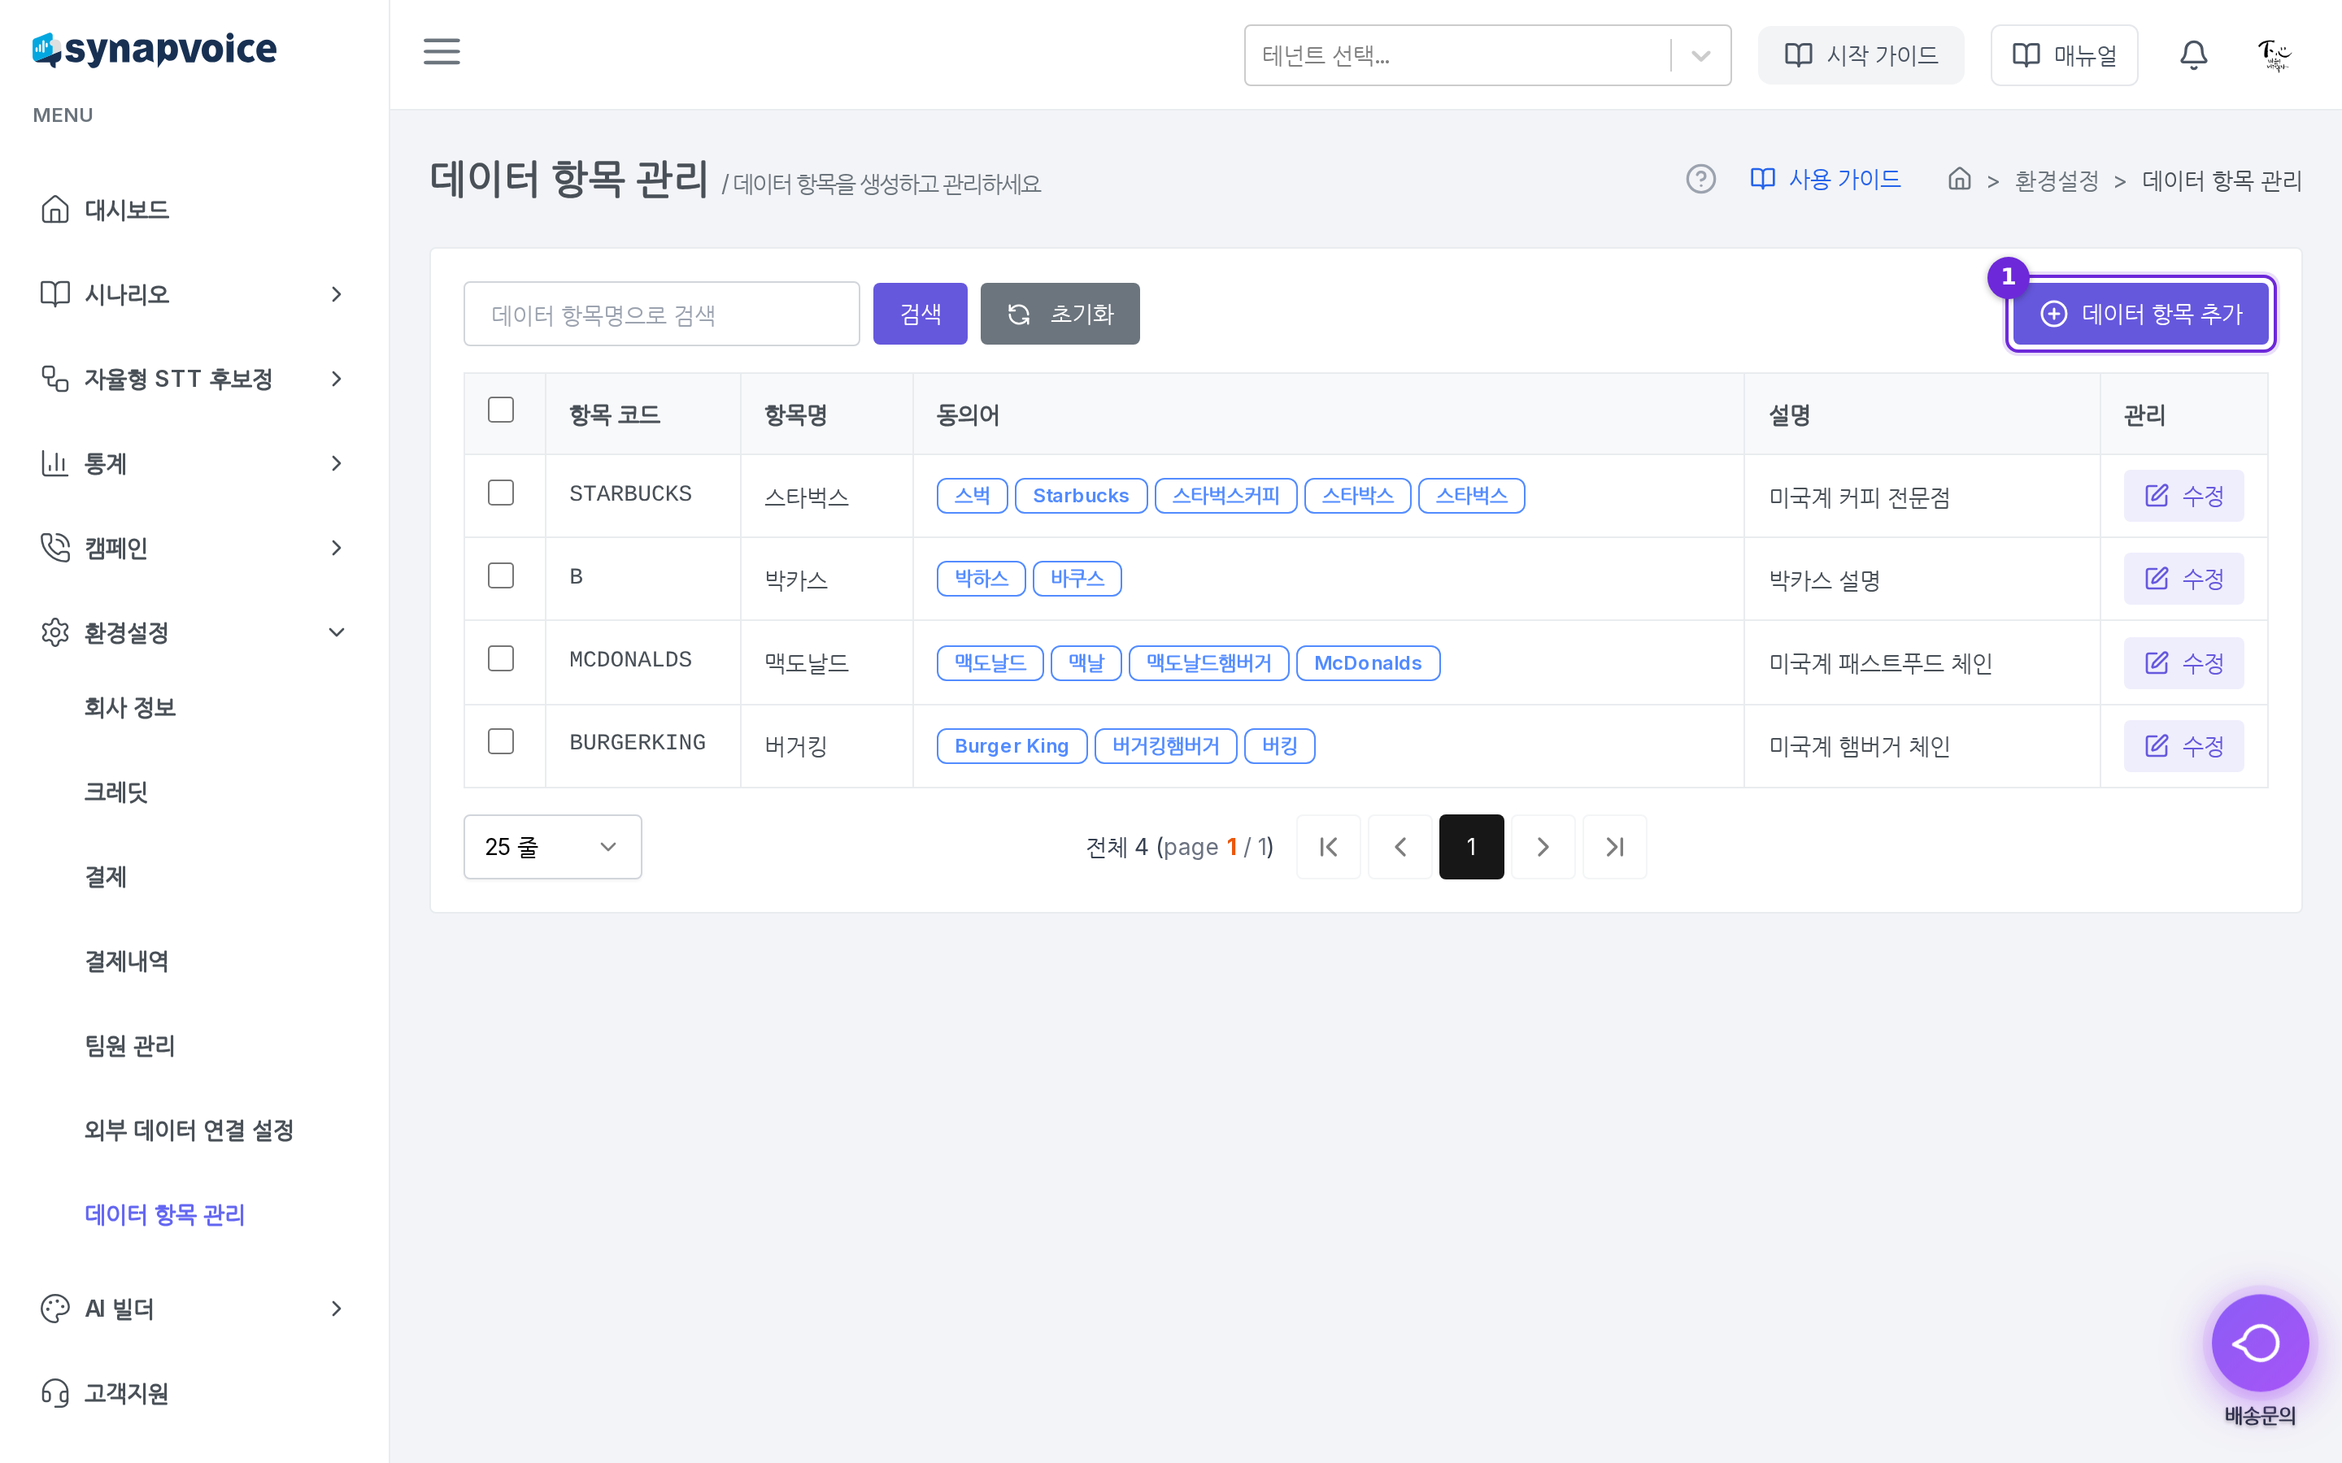This screenshot has width=2342, height=1463.
Task: Click the 통계 chart icon
Action: [55, 462]
